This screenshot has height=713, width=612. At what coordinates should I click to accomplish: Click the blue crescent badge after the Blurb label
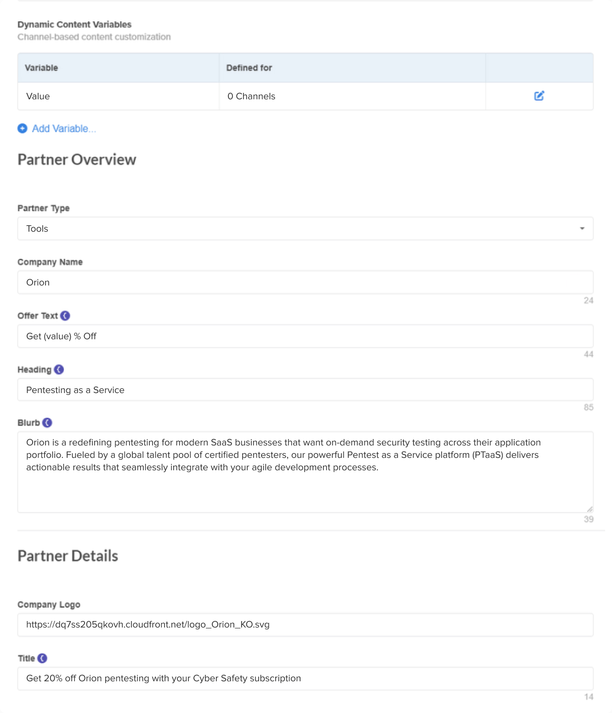click(48, 422)
